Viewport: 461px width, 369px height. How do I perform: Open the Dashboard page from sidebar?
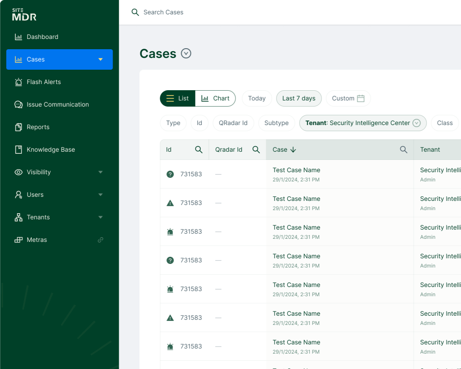[x=43, y=37]
